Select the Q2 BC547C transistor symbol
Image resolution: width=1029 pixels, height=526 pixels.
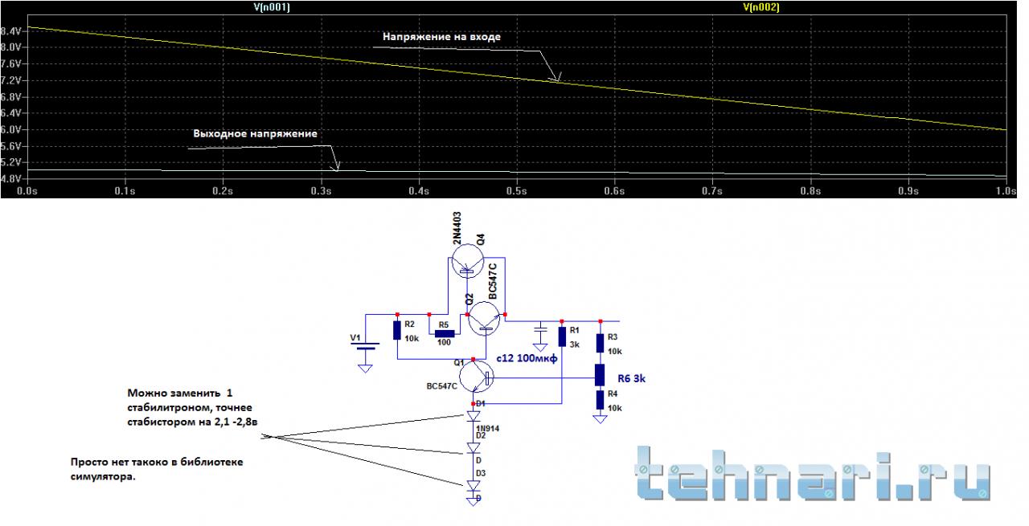[483, 317]
